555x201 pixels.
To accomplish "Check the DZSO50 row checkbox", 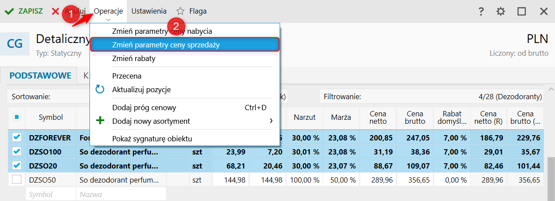I will pyautogui.click(x=17, y=179).
